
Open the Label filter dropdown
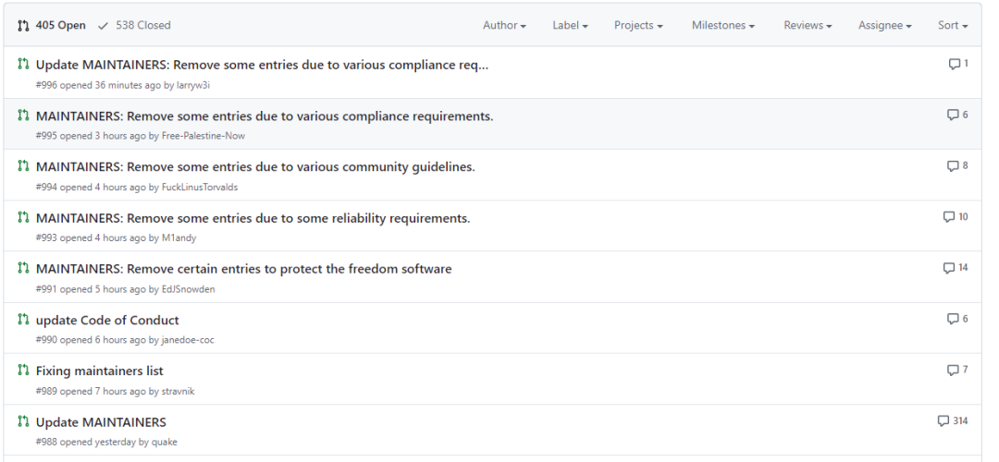[x=570, y=26]
